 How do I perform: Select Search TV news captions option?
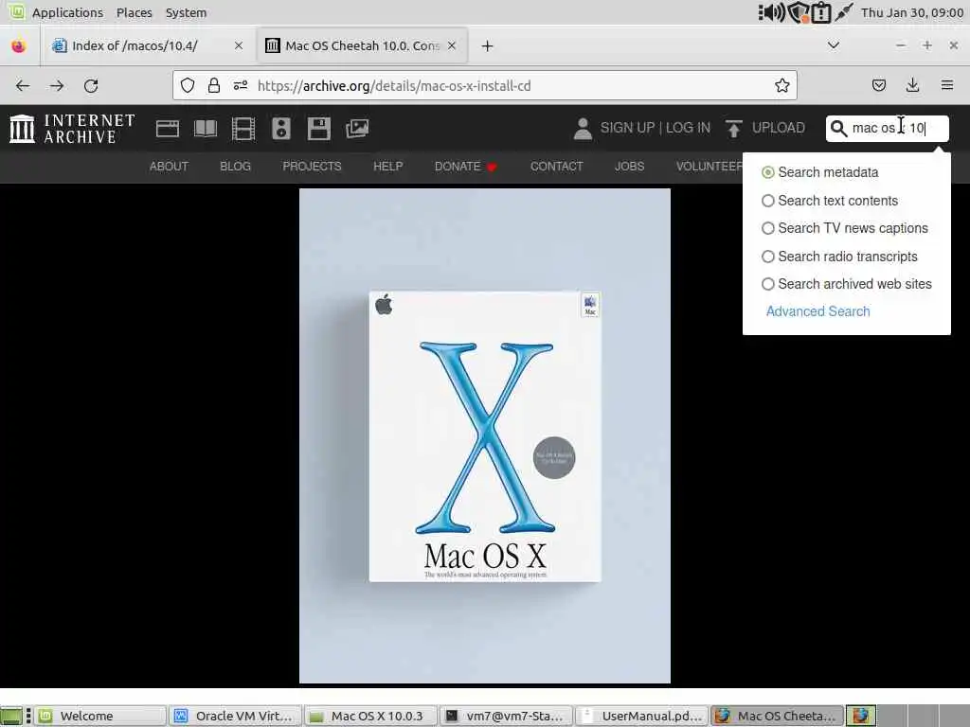coord(767,228)
